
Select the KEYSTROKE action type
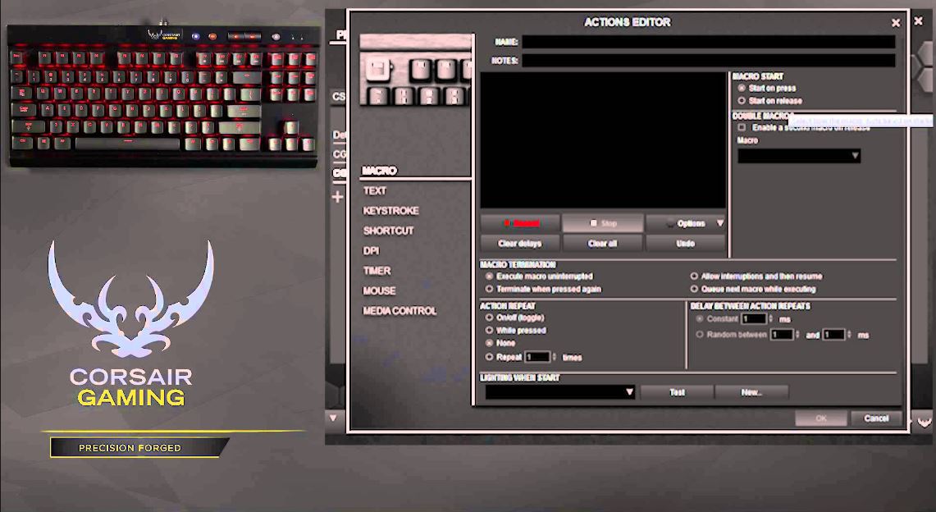click(x=391, y=211)
